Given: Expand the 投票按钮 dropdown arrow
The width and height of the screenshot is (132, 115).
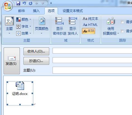Looking at the screenshot, I should click(118, 33).
